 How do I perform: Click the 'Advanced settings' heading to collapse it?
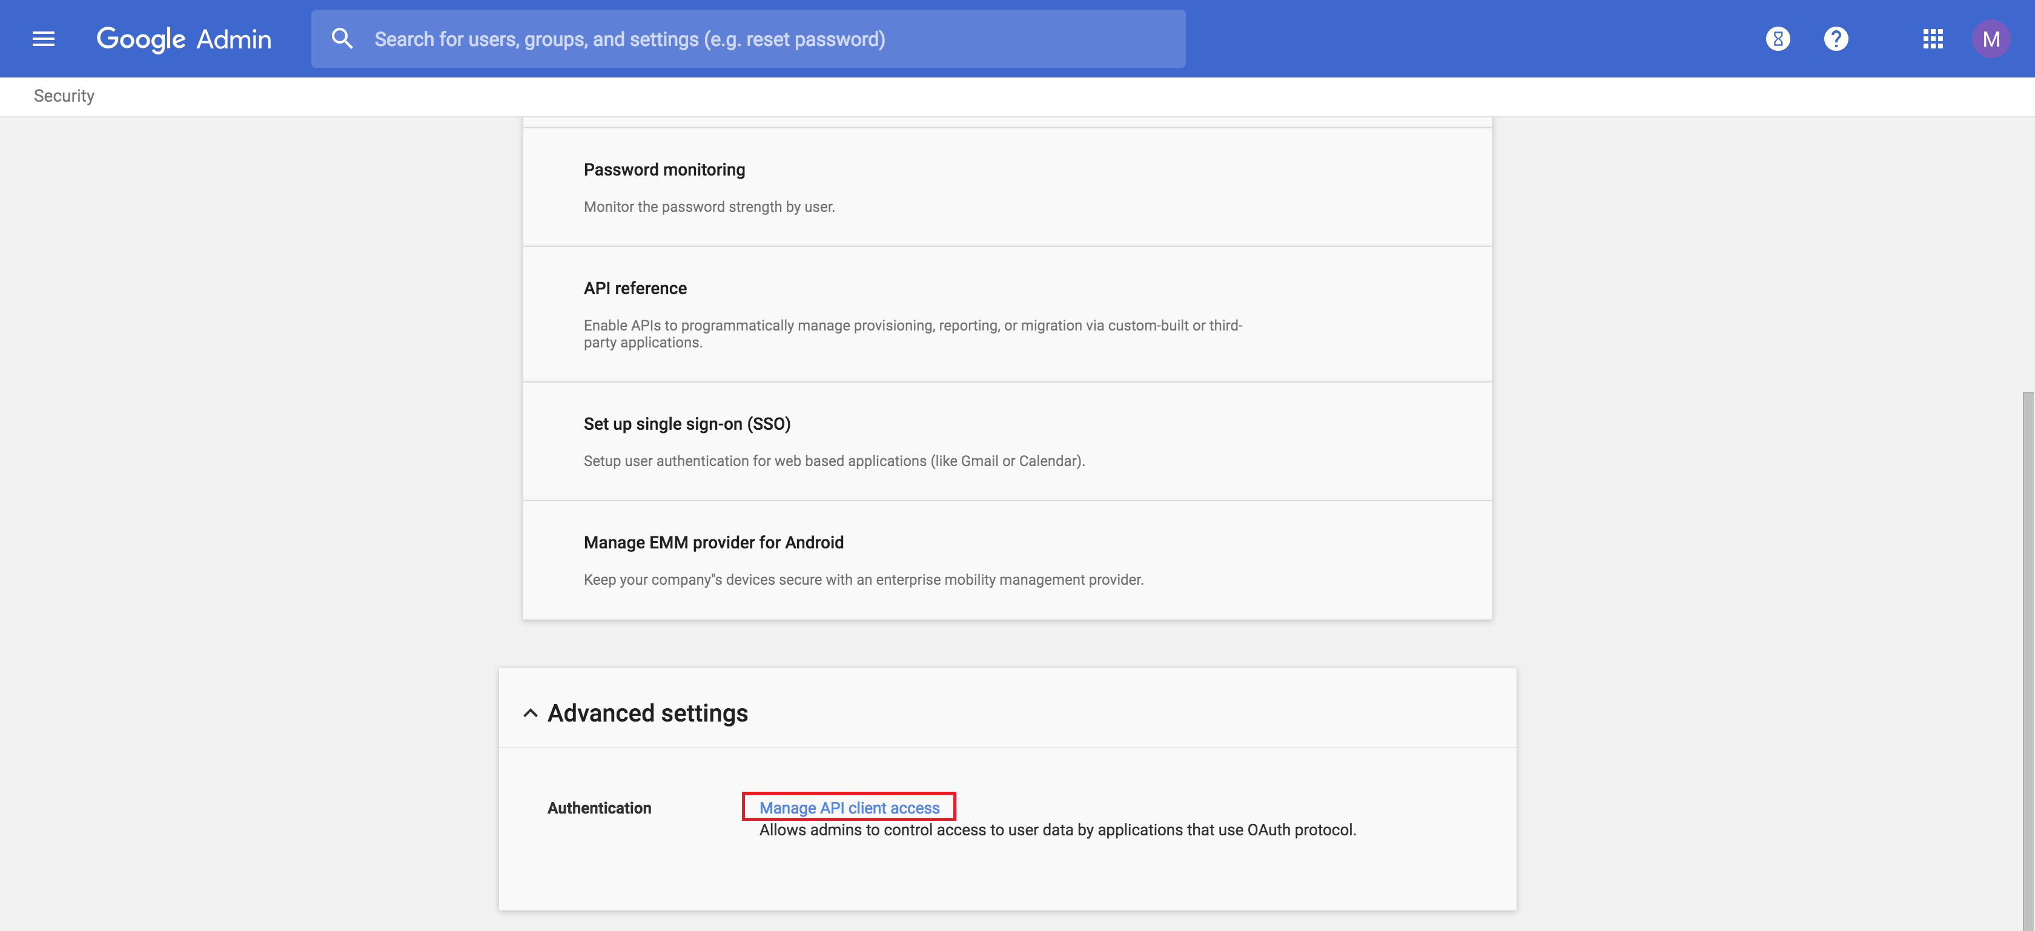[x=648, y=712]
